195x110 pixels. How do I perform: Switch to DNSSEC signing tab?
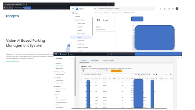[95, 60]
